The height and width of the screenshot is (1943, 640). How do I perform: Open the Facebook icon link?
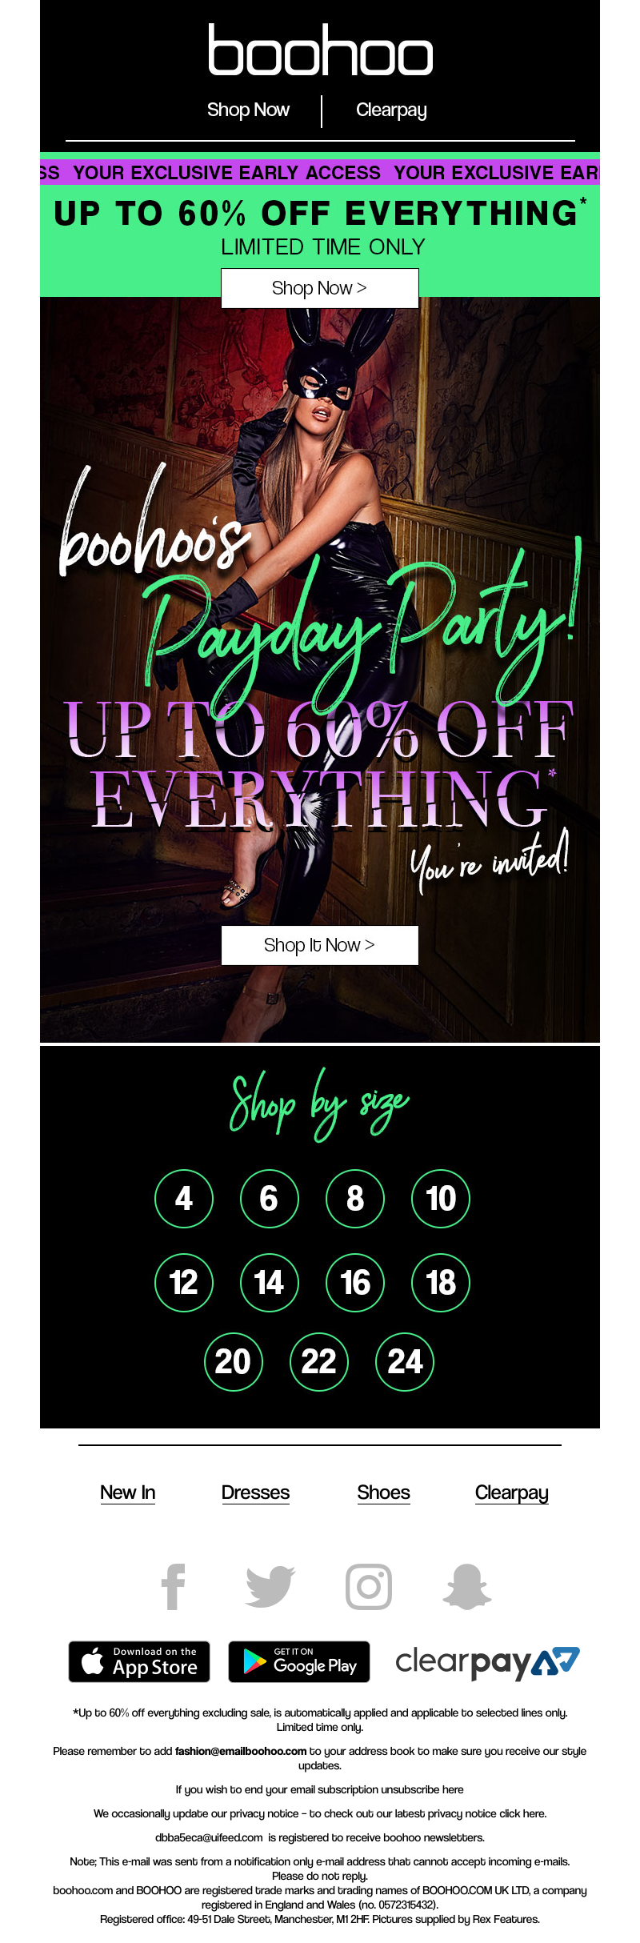[x=173, y=1586]
